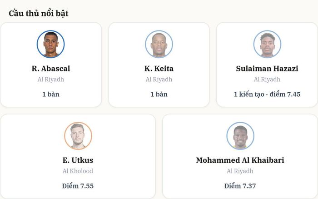Click E. Utkus's orange-ringed avatar

78,136
